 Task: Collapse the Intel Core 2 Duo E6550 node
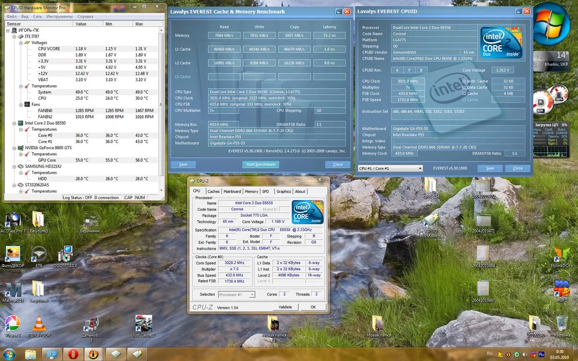(x=14, y=123)
